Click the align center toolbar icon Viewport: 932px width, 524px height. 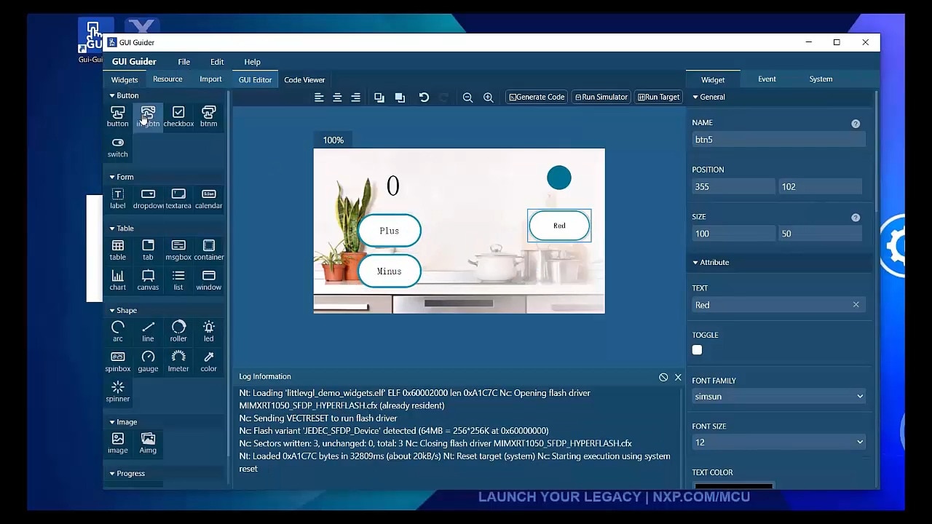tap(337, 98)
